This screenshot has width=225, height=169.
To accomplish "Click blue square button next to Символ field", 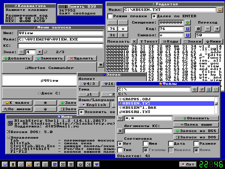I will (187, 35).
